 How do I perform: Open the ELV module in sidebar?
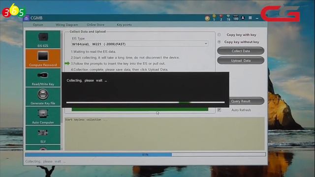[43, 135]
